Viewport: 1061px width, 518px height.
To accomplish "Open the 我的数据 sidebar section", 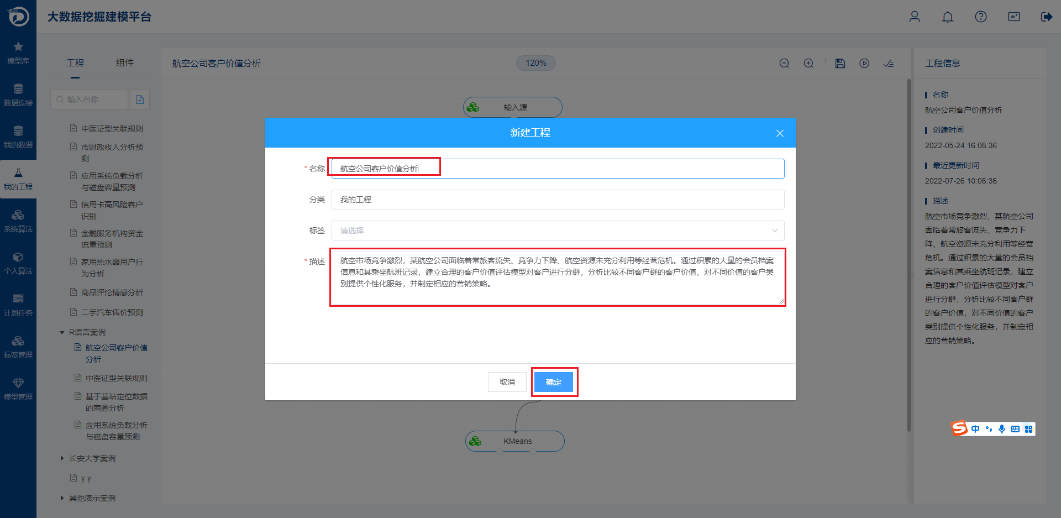I will [18, 138].
